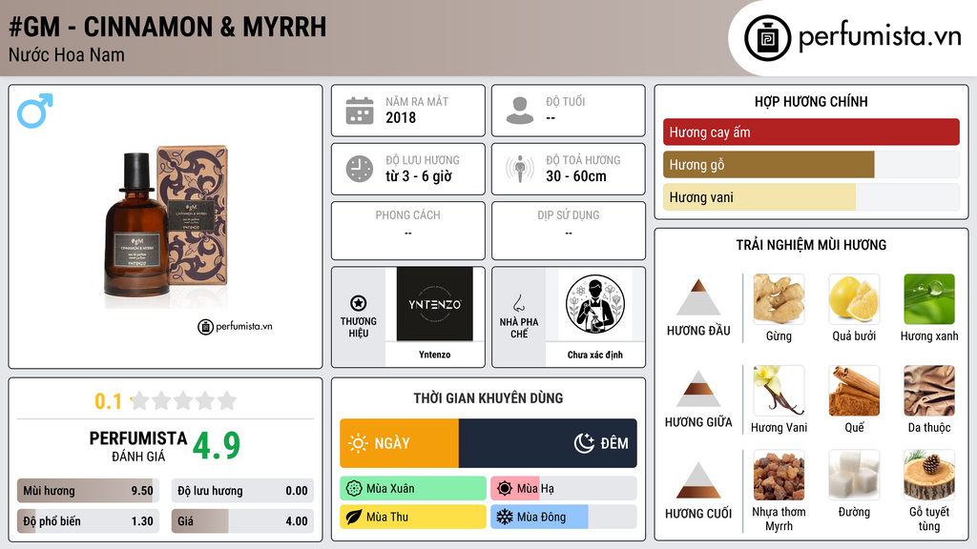This screenshot has height=549, width=977.
Task: Click the flower icon for Mùa Xuân
Action: click(x=354, y=489)
